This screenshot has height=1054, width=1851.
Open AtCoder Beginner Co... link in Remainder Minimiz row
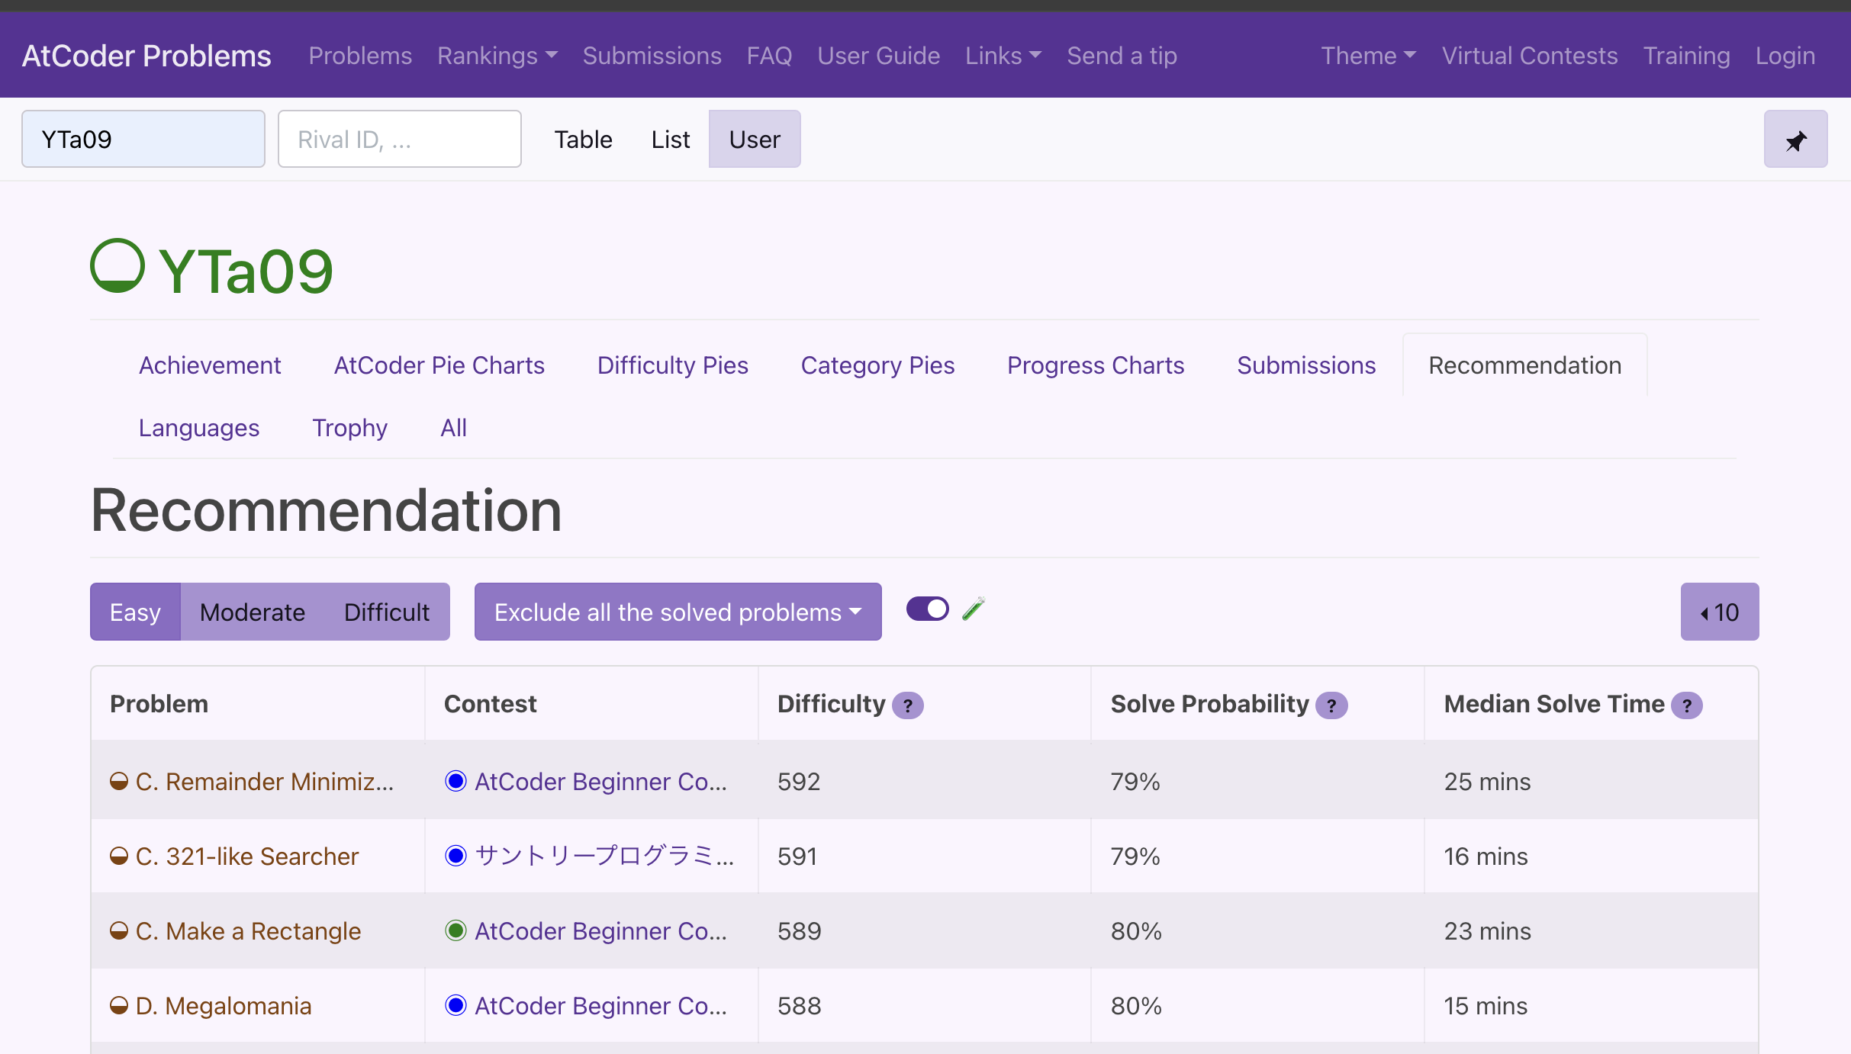click(601, 781)
